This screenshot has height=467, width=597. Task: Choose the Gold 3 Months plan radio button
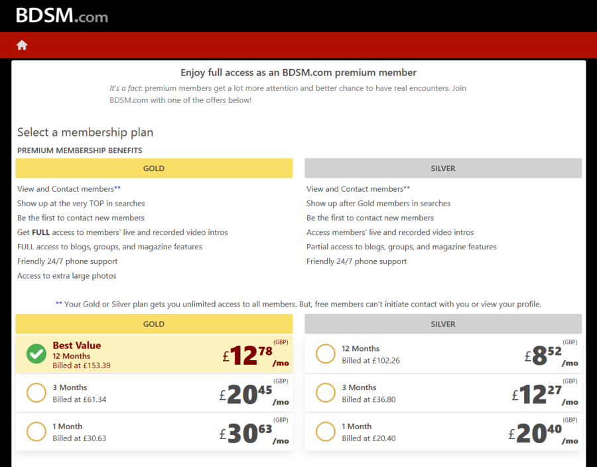36,393
